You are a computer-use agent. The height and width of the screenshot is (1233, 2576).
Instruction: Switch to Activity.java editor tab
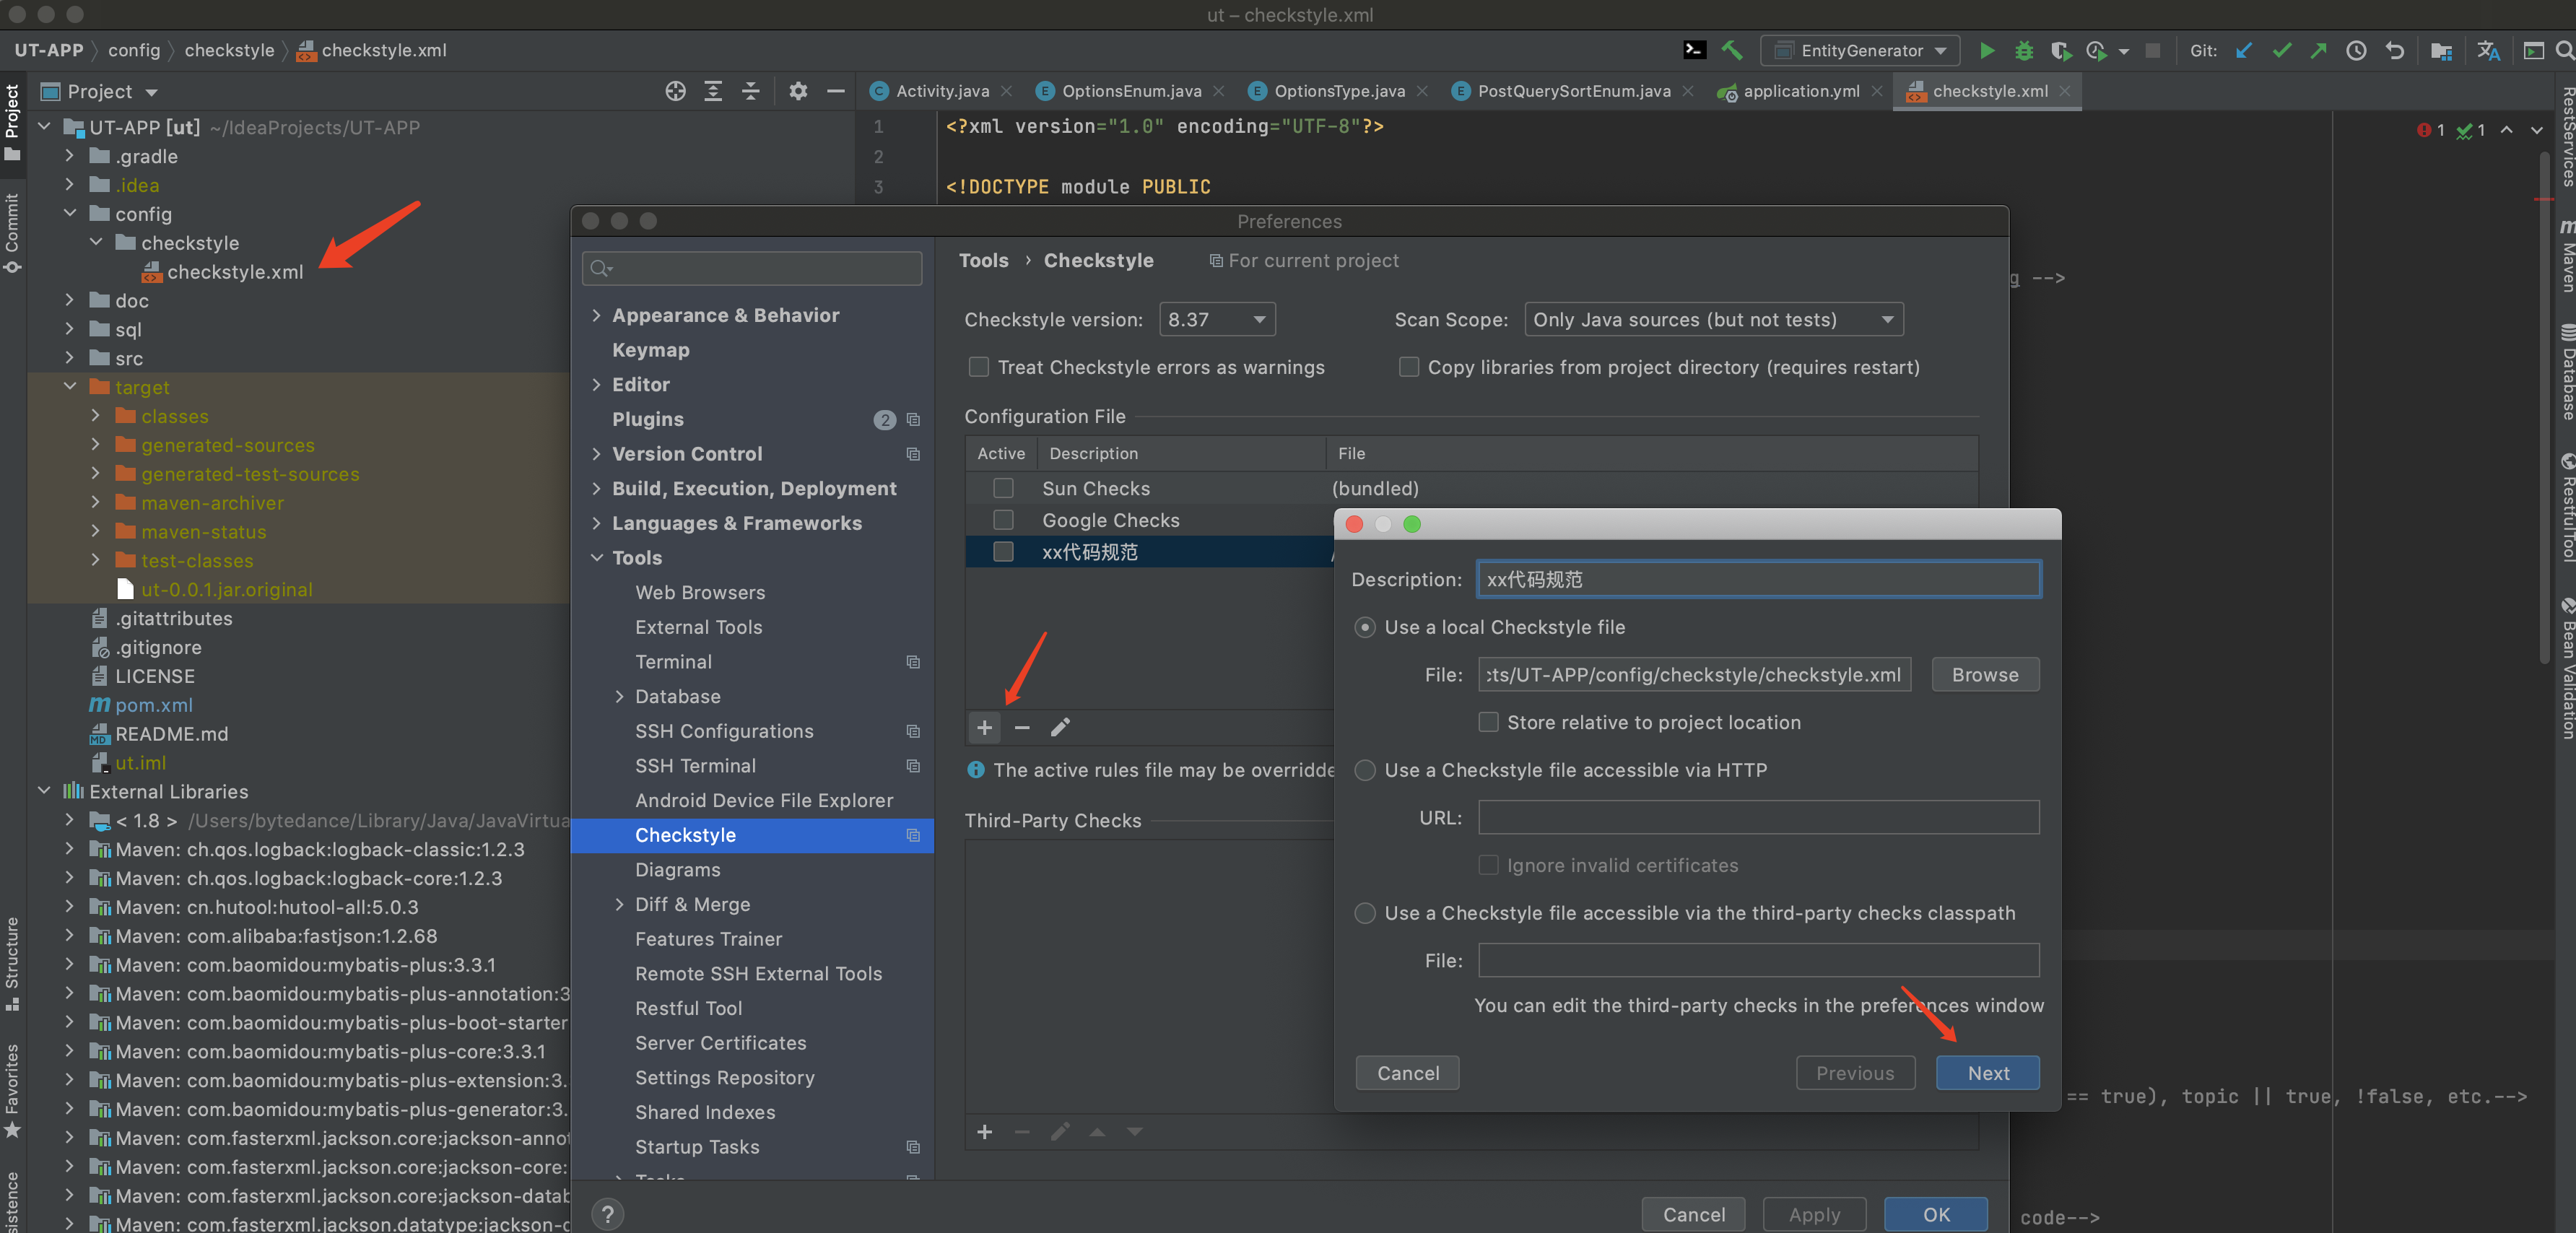[x=941, y=91]
